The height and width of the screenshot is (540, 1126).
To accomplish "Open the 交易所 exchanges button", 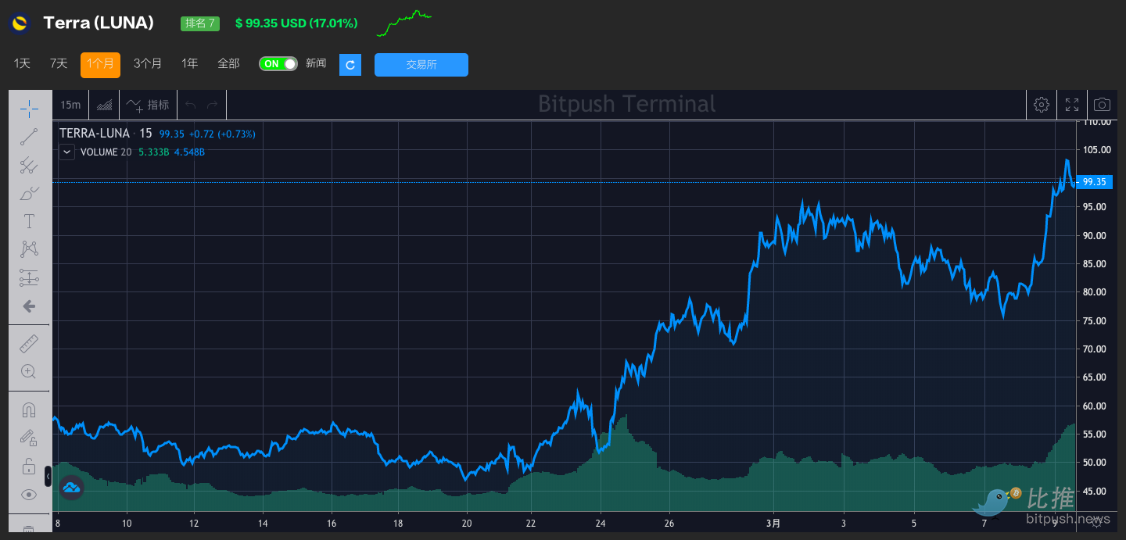I will coord(421,65).
